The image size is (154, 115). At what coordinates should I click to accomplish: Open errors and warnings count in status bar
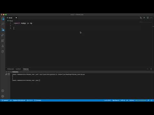tap(30, 100)
